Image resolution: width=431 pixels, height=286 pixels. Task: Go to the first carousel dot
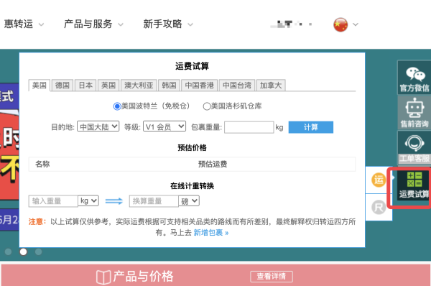tap(8, 252)
